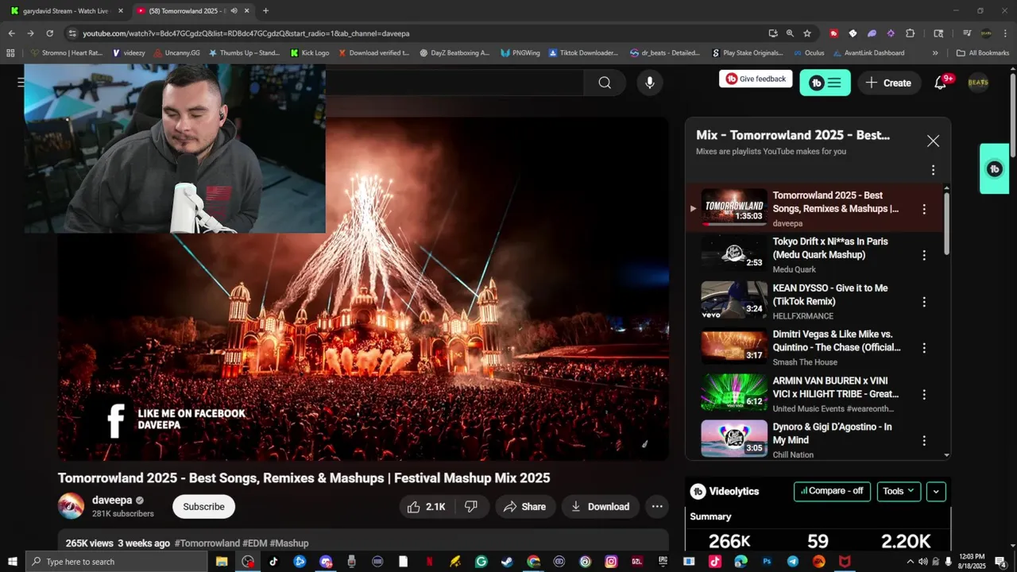
Task: Click the Share button
Action: (x=524, y=507)
